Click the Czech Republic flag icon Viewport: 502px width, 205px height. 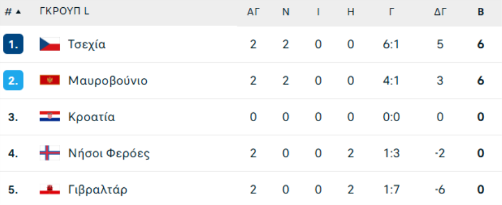point(50,44)
